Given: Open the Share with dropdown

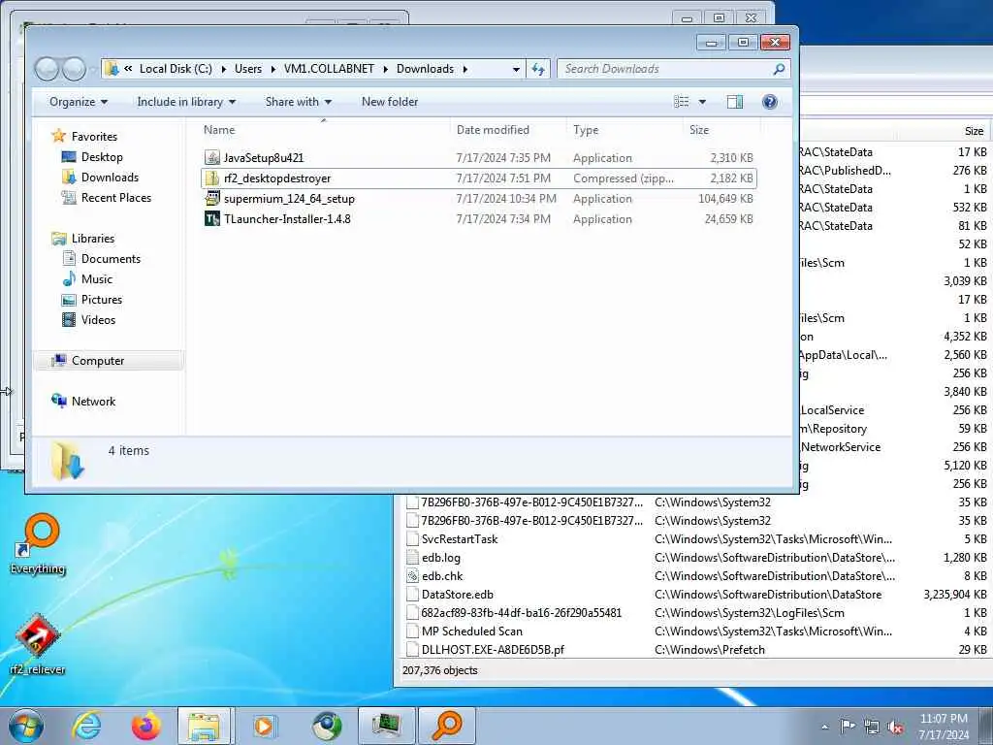Looking at the screenshot, I should pyautogui.click(x=299, y=102).
